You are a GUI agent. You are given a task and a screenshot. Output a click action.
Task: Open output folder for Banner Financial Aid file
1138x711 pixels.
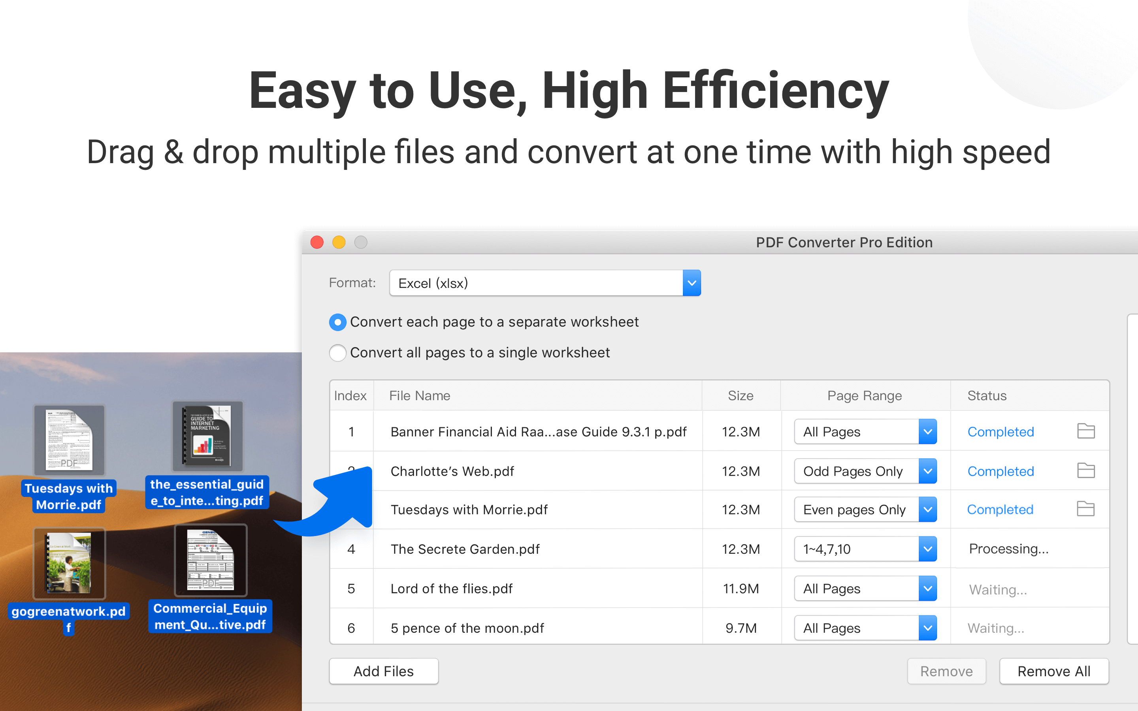[x=1085, y=431]
